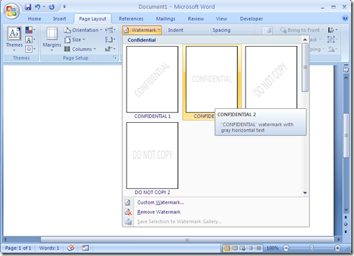Save document via Quick Access floppy icon
Viewport: 354px width, 256px height.
click(x=28, y=7)
